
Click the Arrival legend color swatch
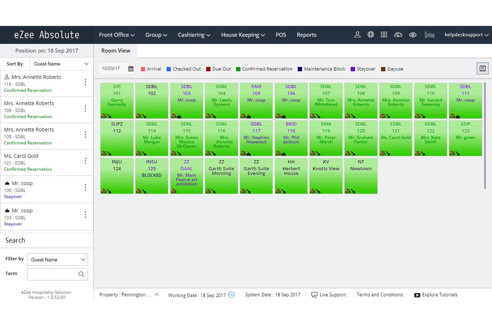(143, 69)
